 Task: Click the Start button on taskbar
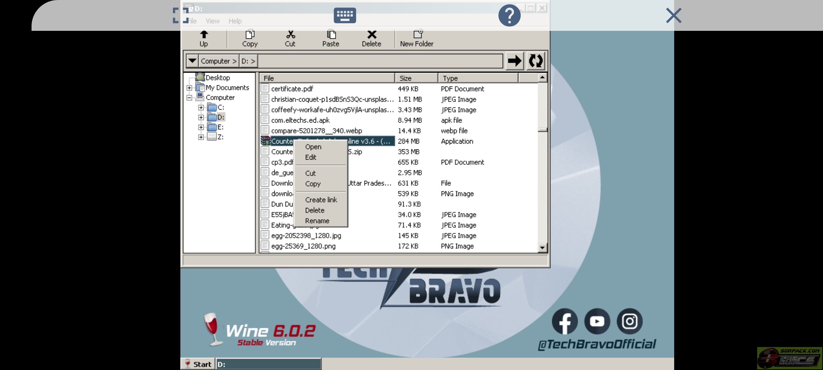[198, 364]
